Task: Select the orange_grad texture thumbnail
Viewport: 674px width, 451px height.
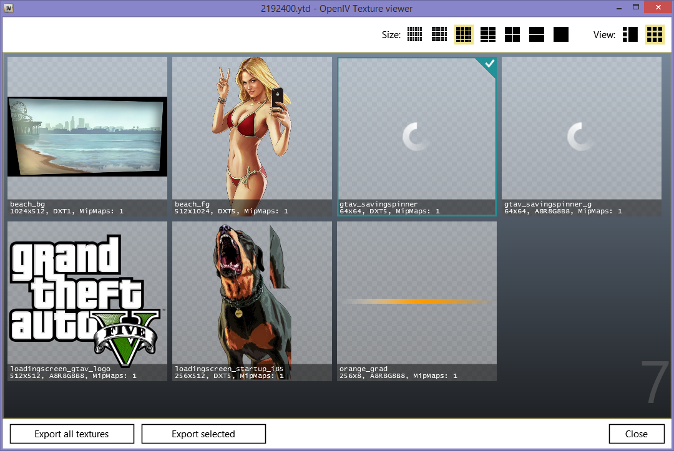Action: (417, 301)
